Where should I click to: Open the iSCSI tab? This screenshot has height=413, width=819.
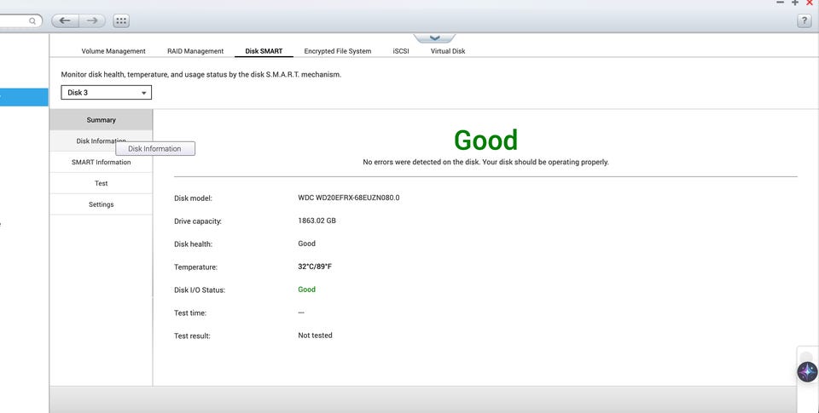point(401,51)
